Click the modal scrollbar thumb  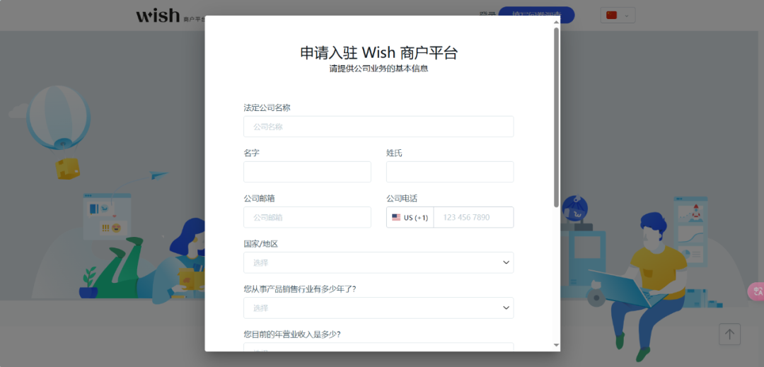pos(557,117)
